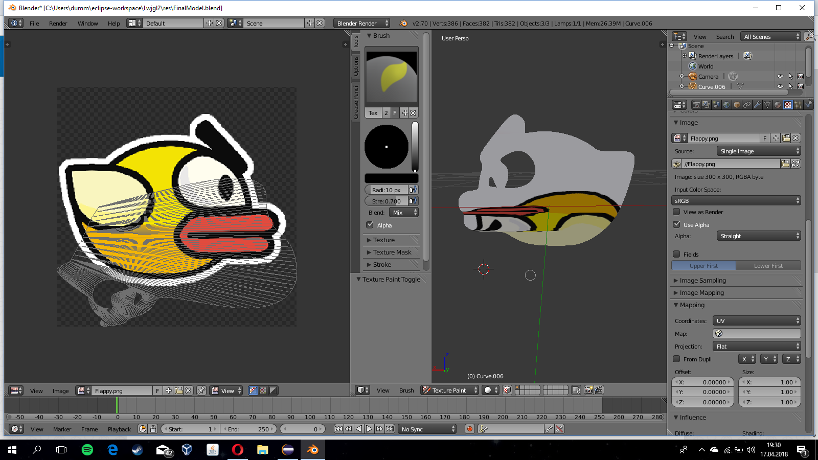Screen dimensions: 818x460
Task: Enable the View as Render checkbox
Action: (677, 212)
